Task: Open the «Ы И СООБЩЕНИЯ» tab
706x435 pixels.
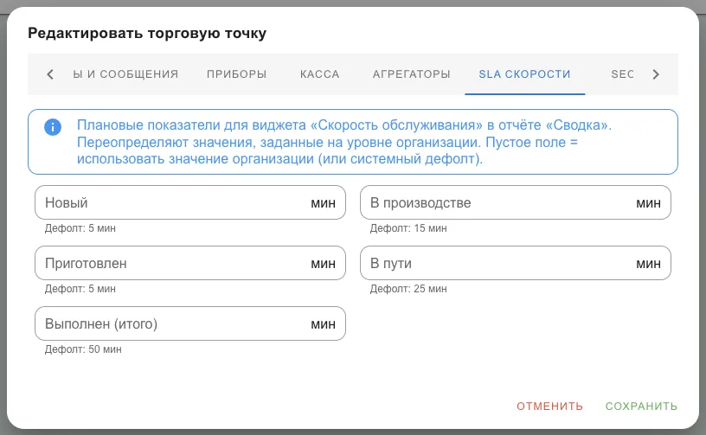Action: (x=125, y=74)
